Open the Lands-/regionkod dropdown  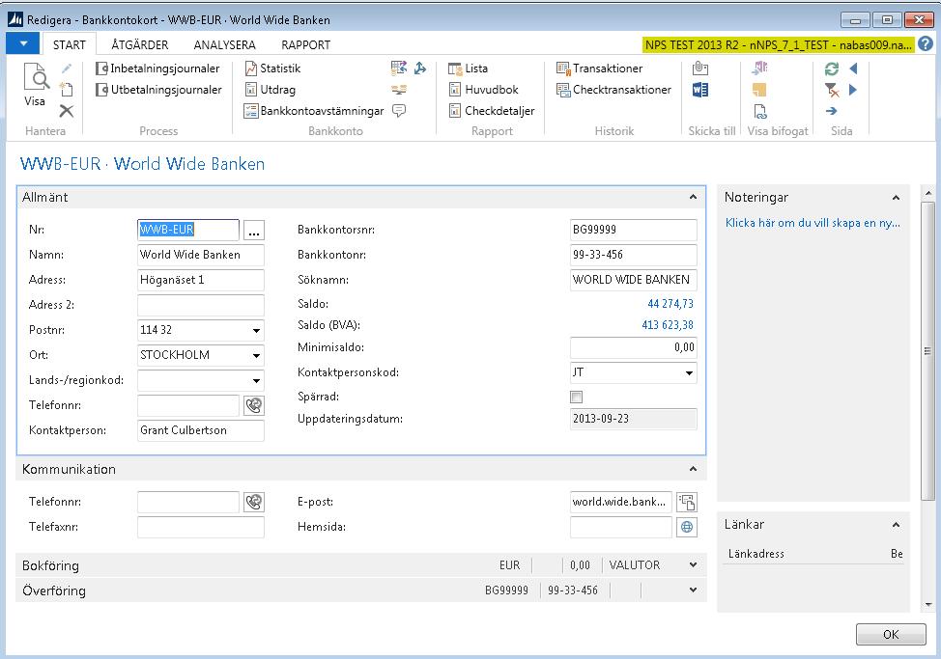pyautogui.click(x=256, y=380)
